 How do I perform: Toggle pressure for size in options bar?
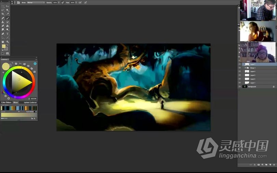point(85,3)
